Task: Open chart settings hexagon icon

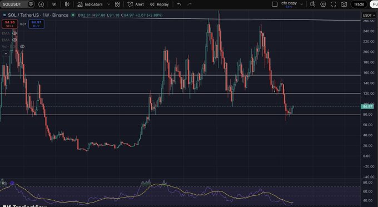Action: (323, 4)
